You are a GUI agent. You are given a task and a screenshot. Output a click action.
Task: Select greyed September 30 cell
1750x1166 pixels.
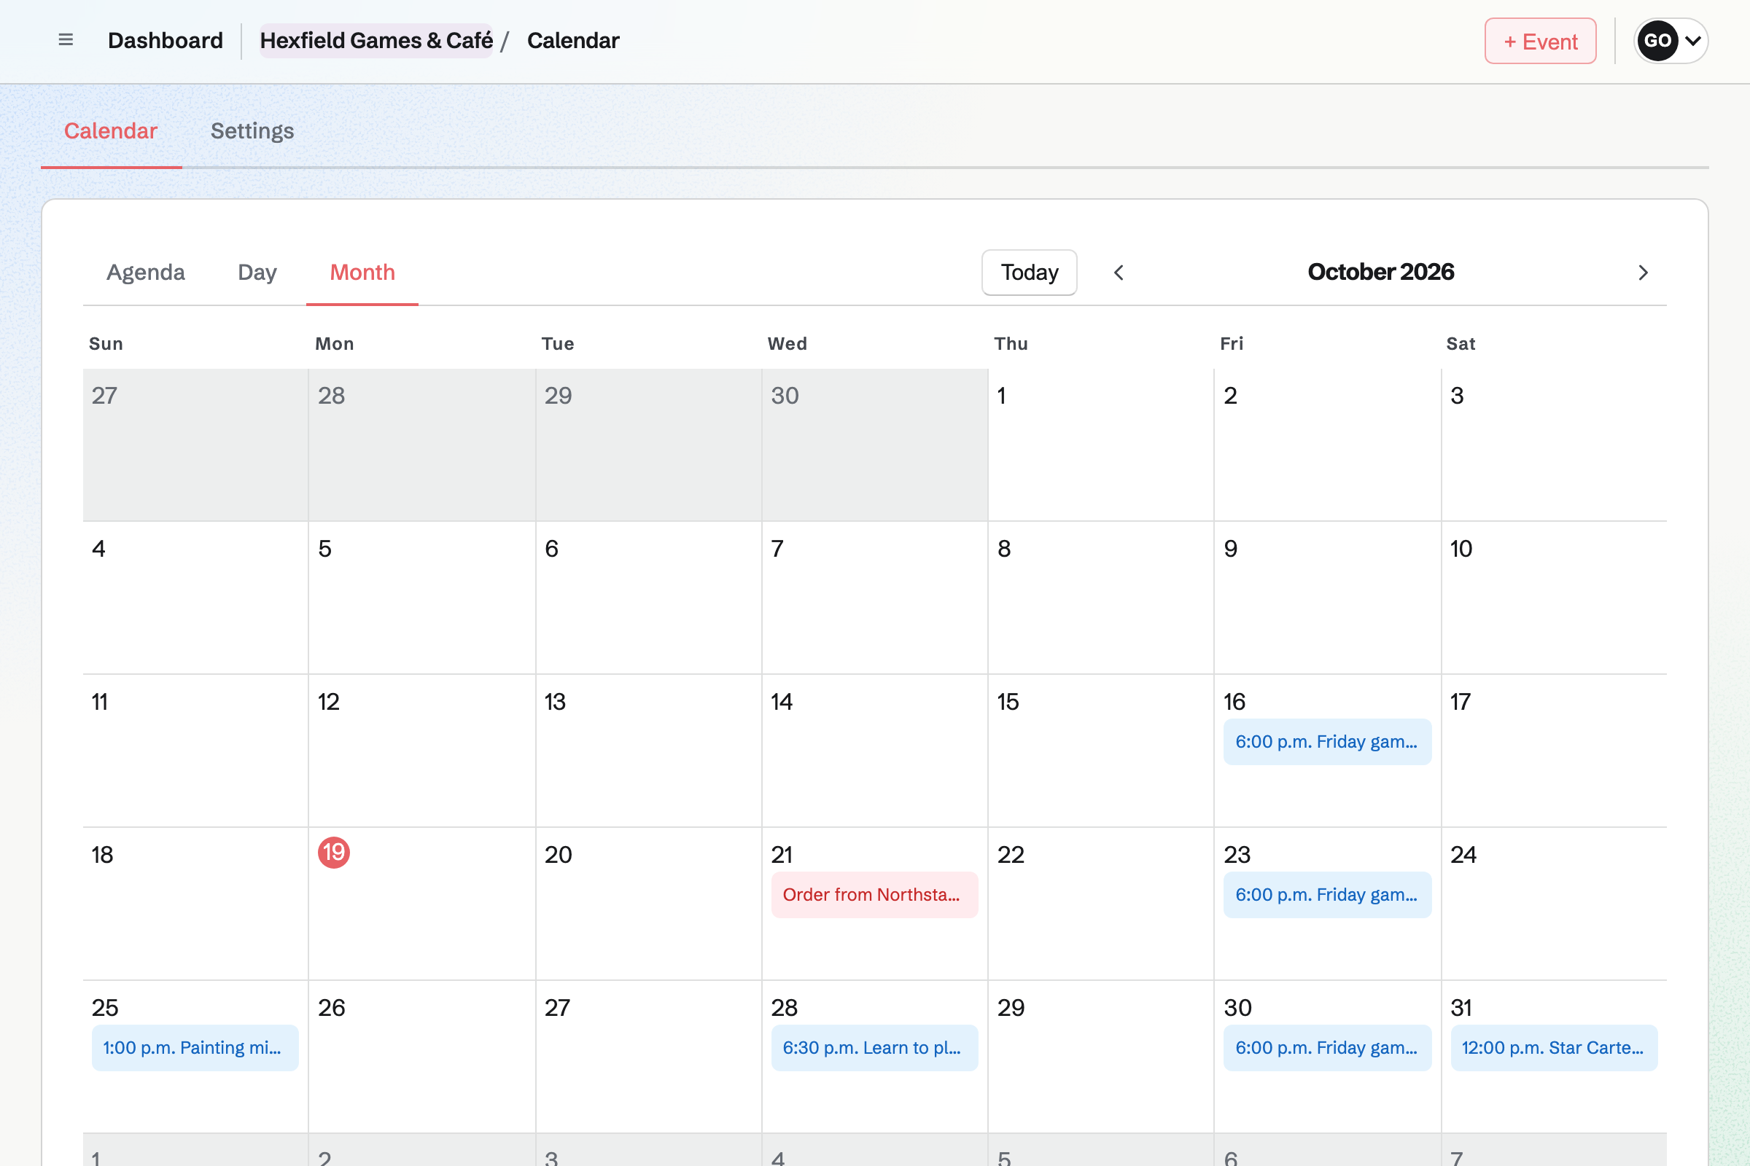(x=874, y=445)
